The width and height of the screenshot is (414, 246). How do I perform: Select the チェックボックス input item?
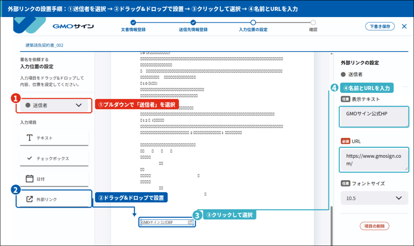(x=54, y=158)
